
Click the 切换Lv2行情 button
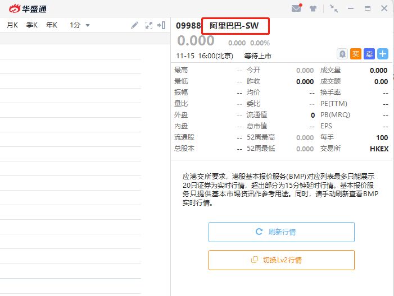[282, 260]
